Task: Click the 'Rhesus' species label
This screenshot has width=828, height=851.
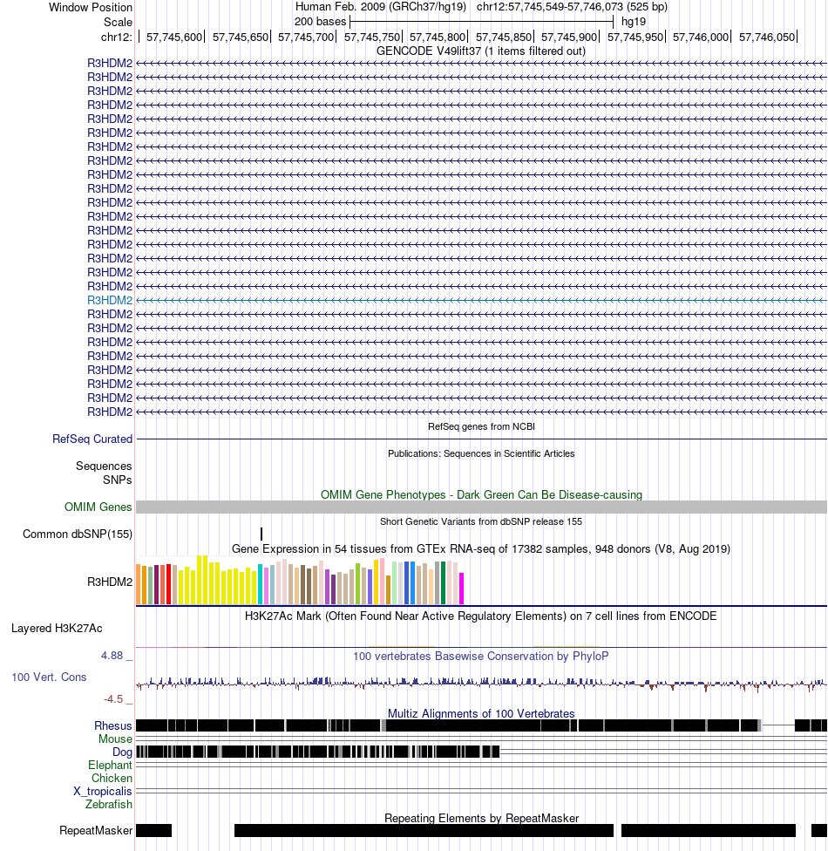Action: tap(112, 726)
